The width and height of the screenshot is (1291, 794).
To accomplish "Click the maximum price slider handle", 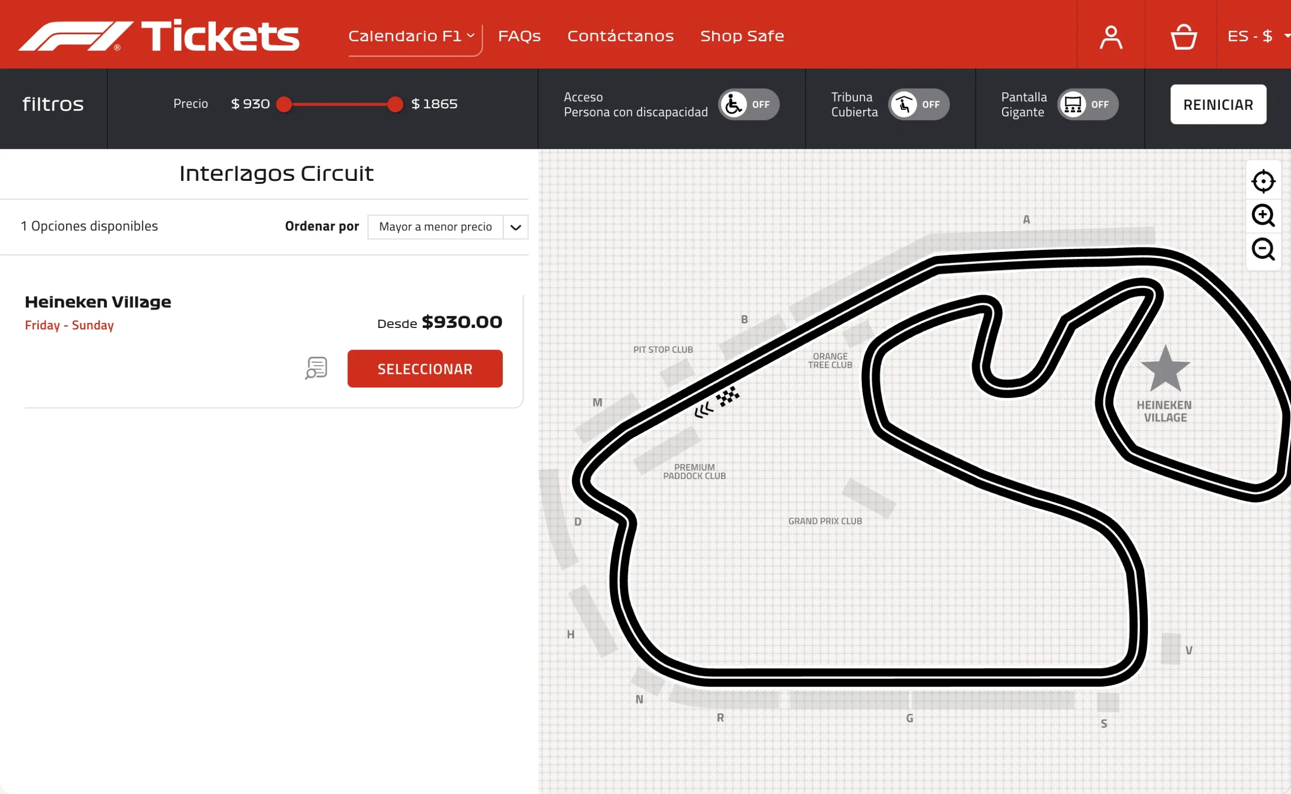I will point(395,104).
